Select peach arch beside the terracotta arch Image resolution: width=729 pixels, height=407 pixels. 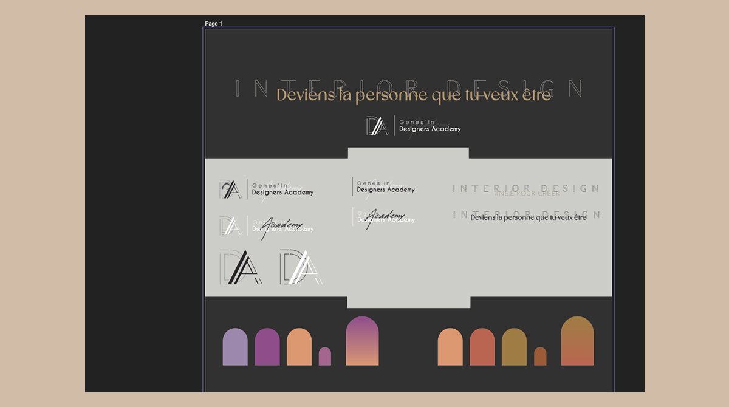450,347
